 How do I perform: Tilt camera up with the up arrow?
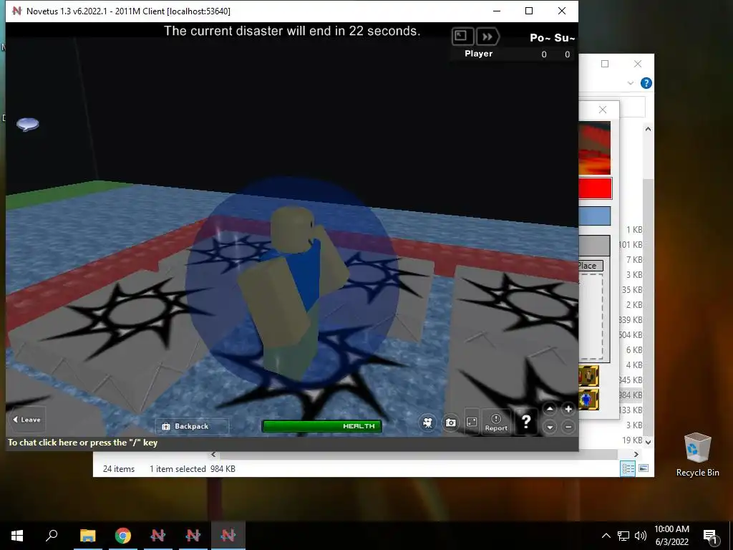[x=550, y=409]
